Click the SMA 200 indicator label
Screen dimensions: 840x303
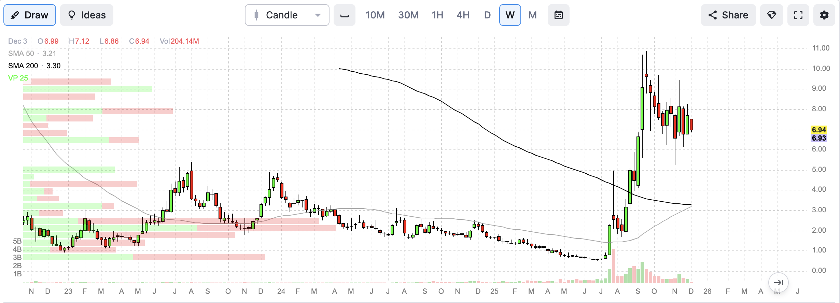pyautogui.click(x=34, y=66)
